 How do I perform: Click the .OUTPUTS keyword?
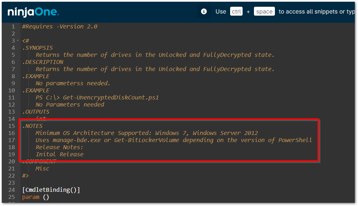pyautogui.click(x=36, y=112)
